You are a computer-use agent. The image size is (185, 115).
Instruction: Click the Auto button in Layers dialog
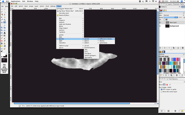pos(183,7)
